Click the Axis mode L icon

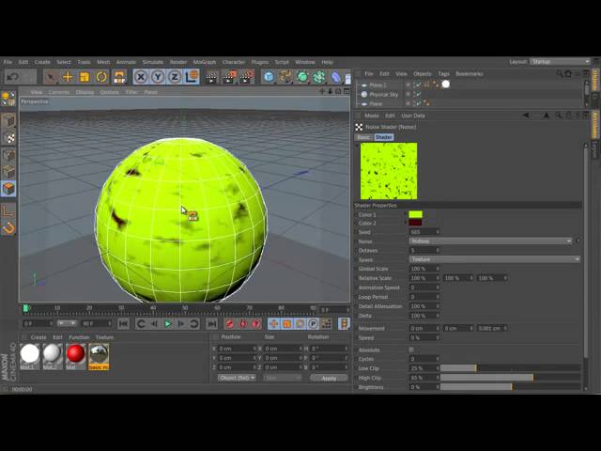pyautogui.click(x=8, y=210)
